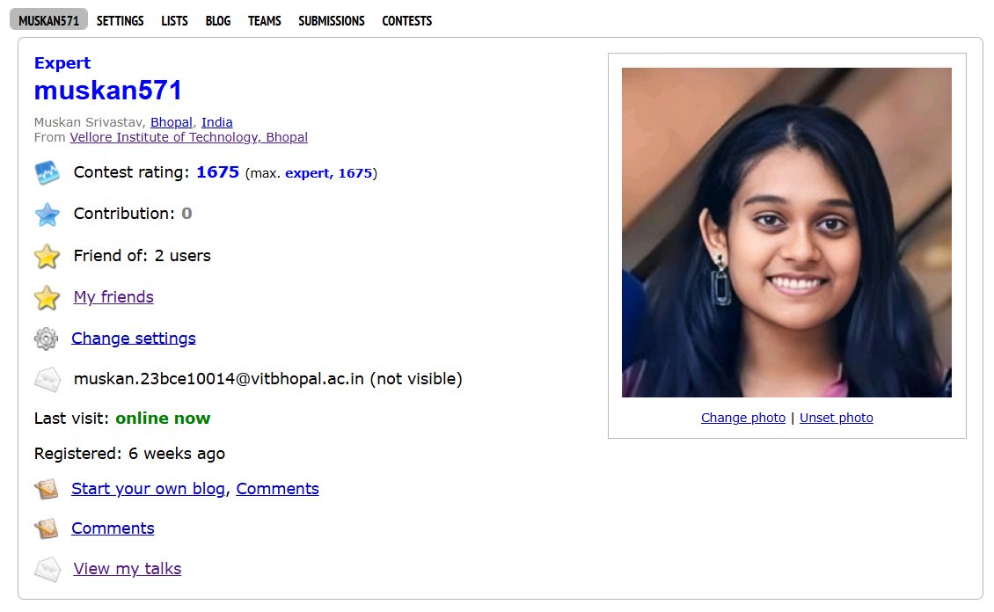Open the CONTESTS tab
This screenshot has height=612, width=994.
(407, 21)
